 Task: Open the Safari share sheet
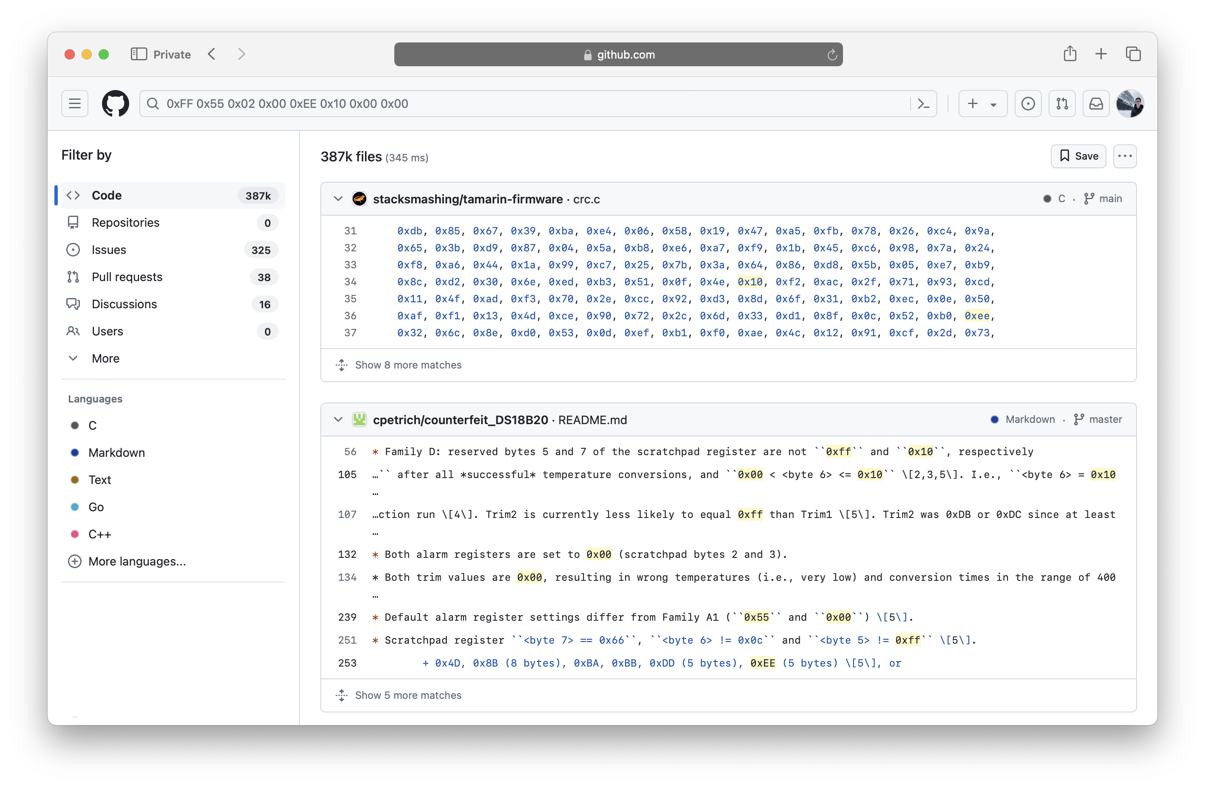pos(1070,53)
